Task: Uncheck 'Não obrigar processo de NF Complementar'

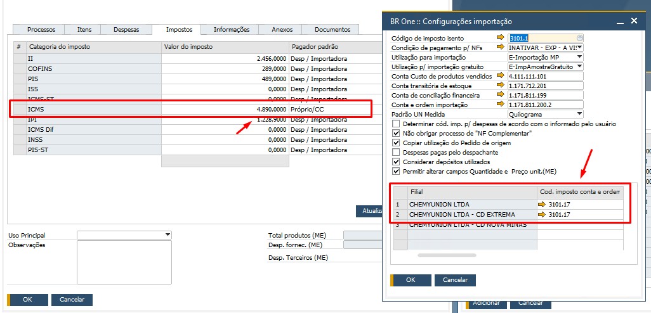Action: (397, 134)
